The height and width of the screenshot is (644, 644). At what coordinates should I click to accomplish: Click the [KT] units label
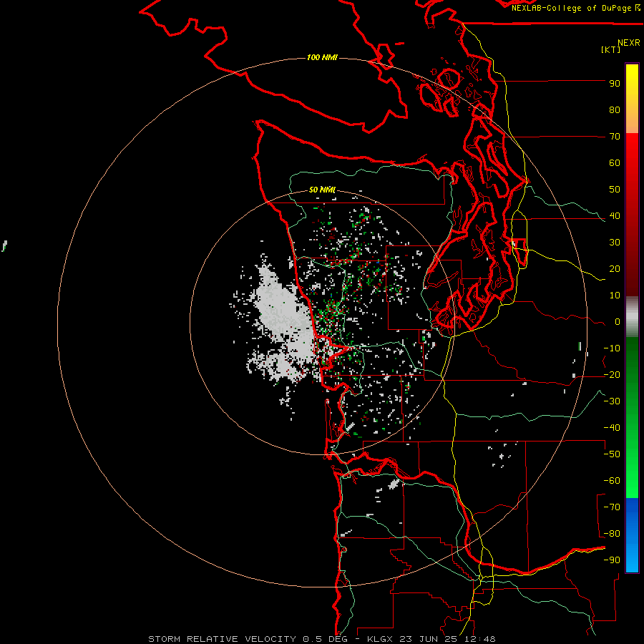pos(610,49)
